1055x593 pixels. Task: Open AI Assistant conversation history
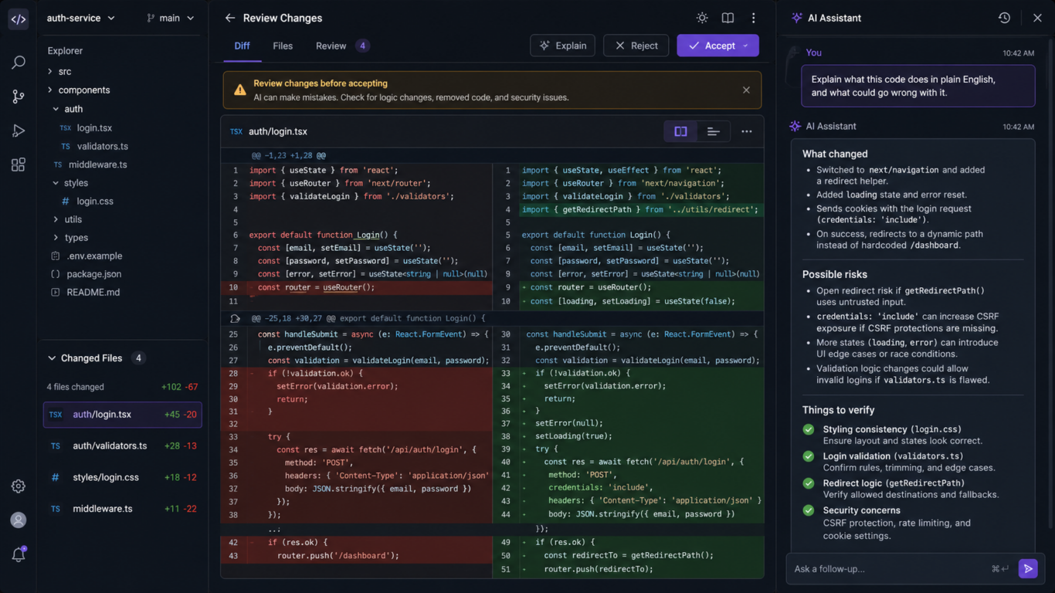(1003, 17)
